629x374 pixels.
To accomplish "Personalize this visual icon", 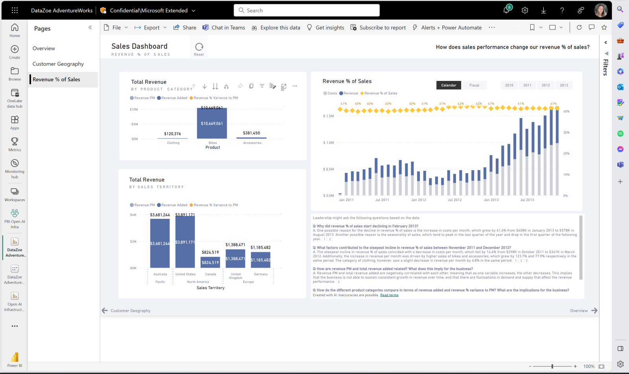I will point(273,86).
